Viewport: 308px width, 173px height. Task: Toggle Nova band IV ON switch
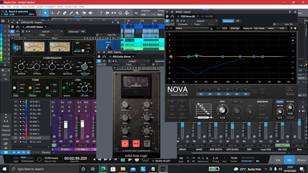[228, 94]
